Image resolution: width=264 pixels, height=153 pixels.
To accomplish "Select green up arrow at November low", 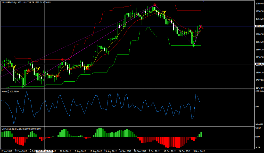I will point(194,46).
